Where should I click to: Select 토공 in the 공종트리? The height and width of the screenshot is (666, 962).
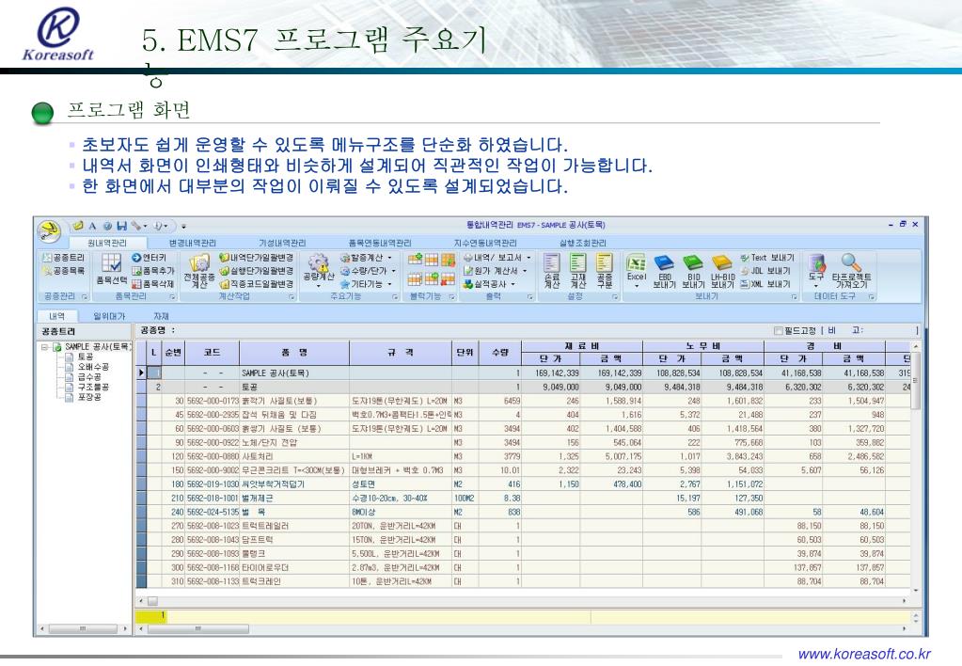(x=86, y=357)
